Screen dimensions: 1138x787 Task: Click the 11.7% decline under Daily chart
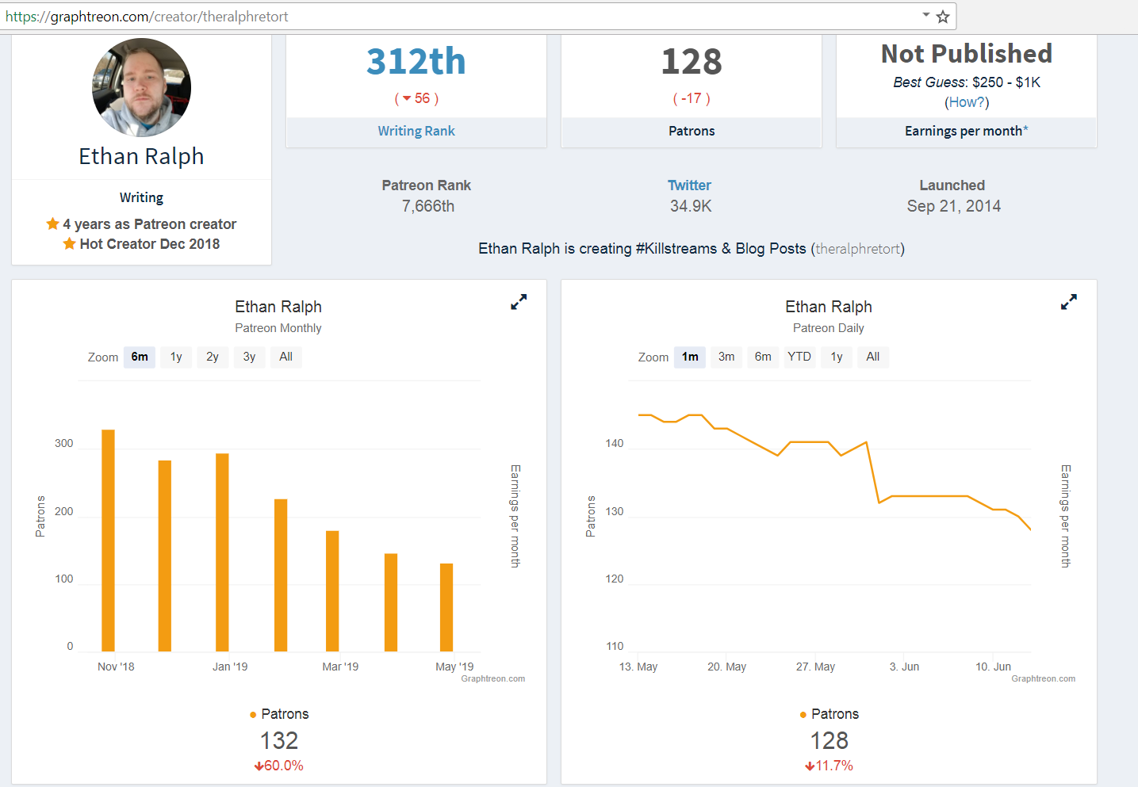click(x=830, y=766)
